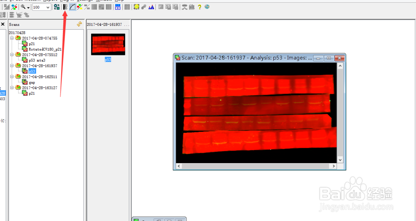
Task: Select scan folder 2017-04-28-075512
Action: (40, 55)
